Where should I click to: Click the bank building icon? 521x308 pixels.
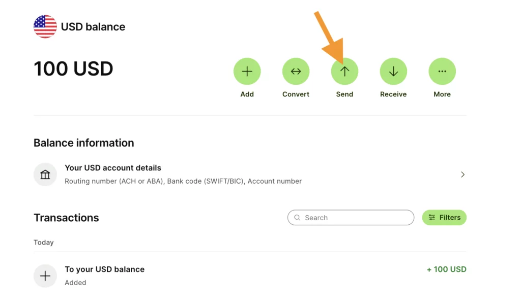point(45,175)
